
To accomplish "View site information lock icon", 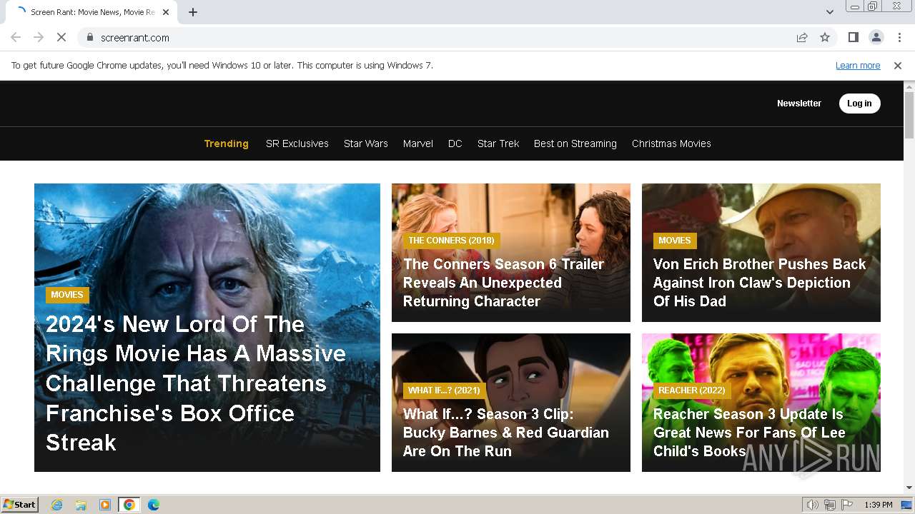I will click(89, 37).
